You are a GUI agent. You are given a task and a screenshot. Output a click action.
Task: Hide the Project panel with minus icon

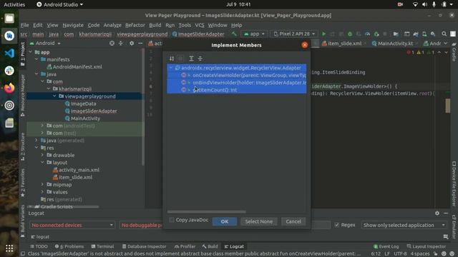(140, 43)
